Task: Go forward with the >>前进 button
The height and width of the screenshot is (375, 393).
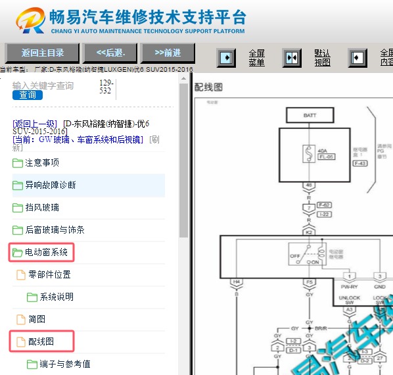Action: point(168,53)
